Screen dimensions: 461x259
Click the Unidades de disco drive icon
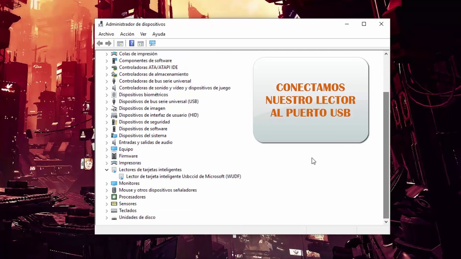pyautogui.click(x=114, y=217)
